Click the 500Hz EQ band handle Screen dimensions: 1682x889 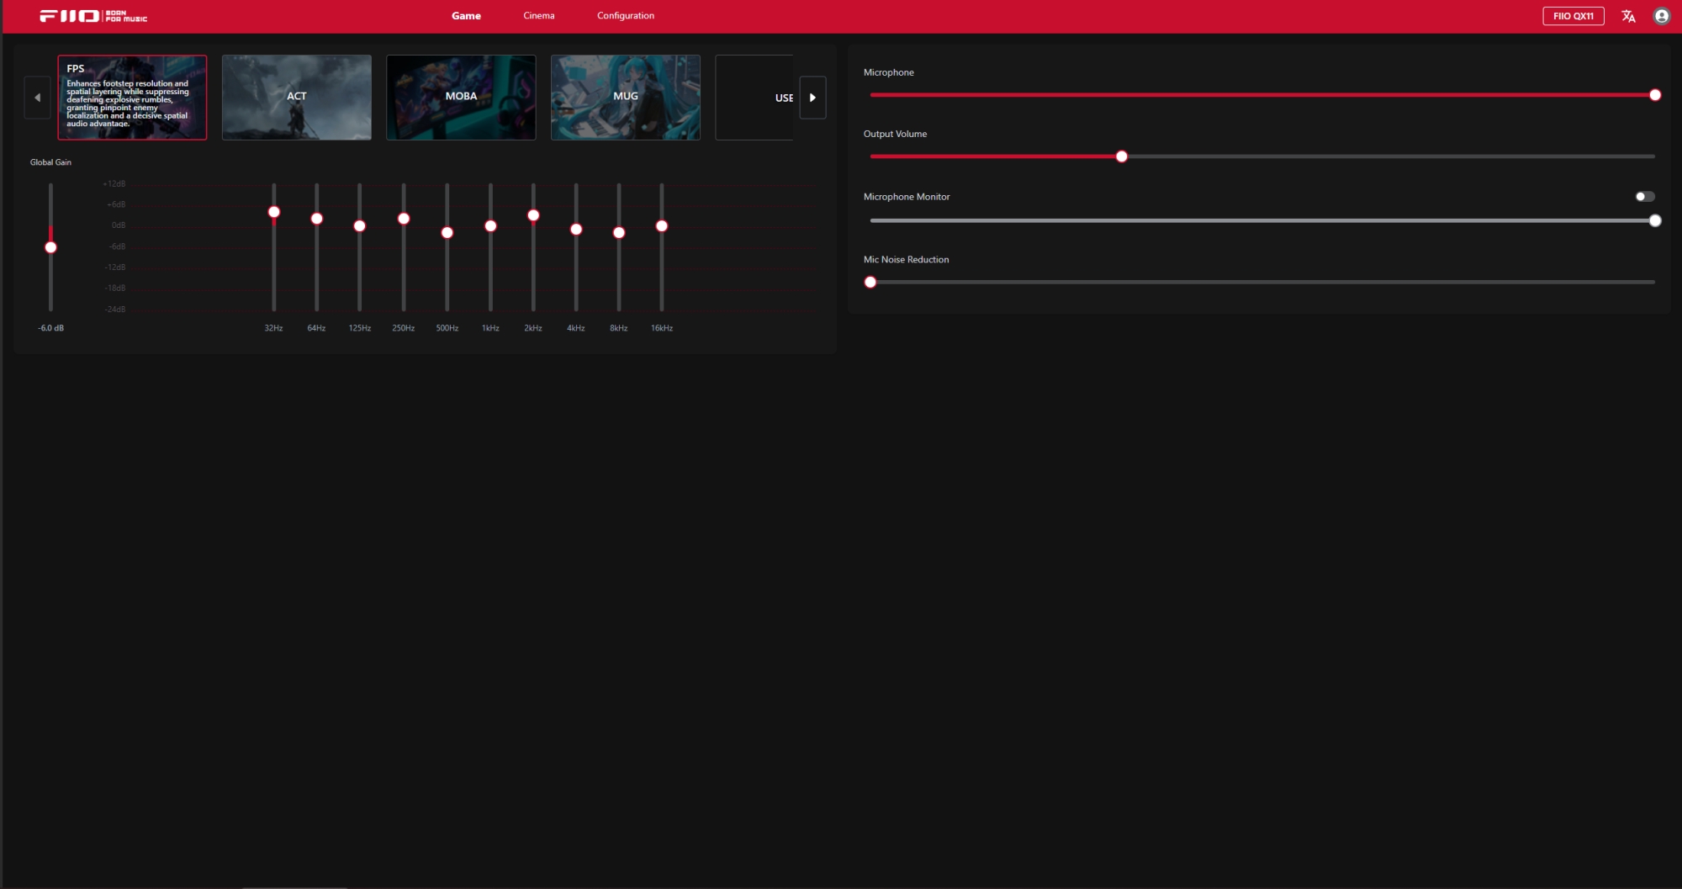(447, 233)
